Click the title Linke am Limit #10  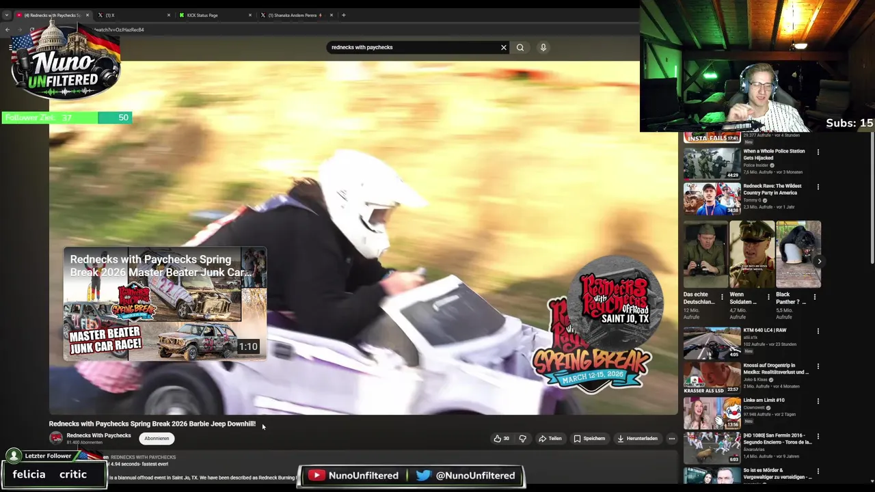(x=764, y=400)
